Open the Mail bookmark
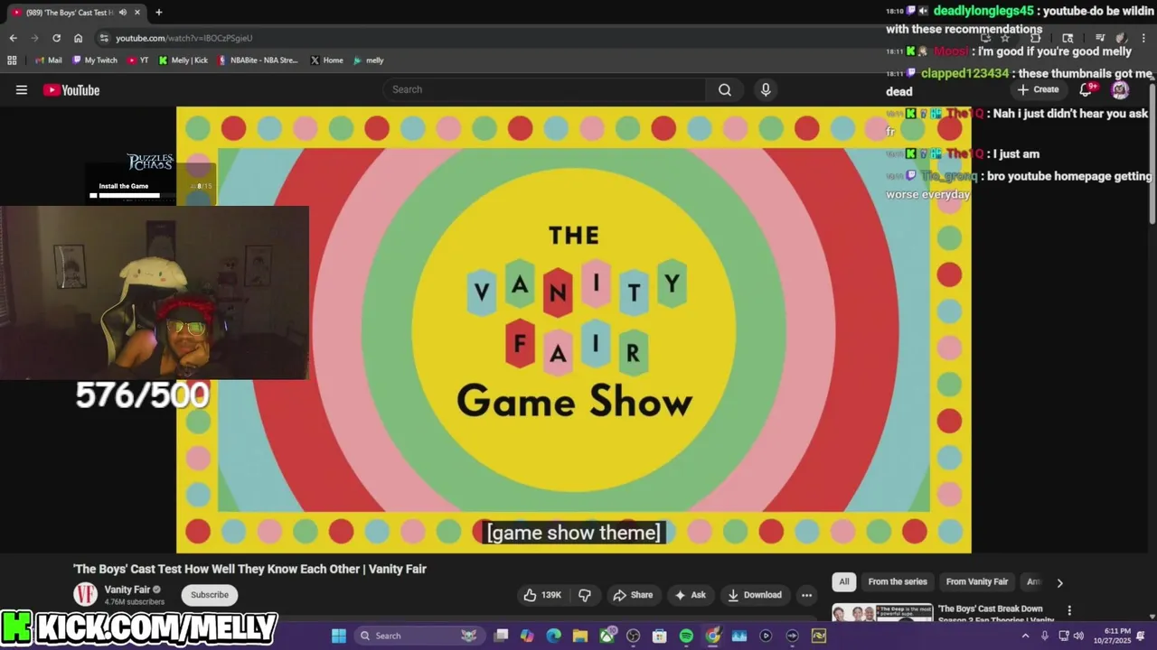Viewport: 1157px width, 650px height. coord(48,60)
